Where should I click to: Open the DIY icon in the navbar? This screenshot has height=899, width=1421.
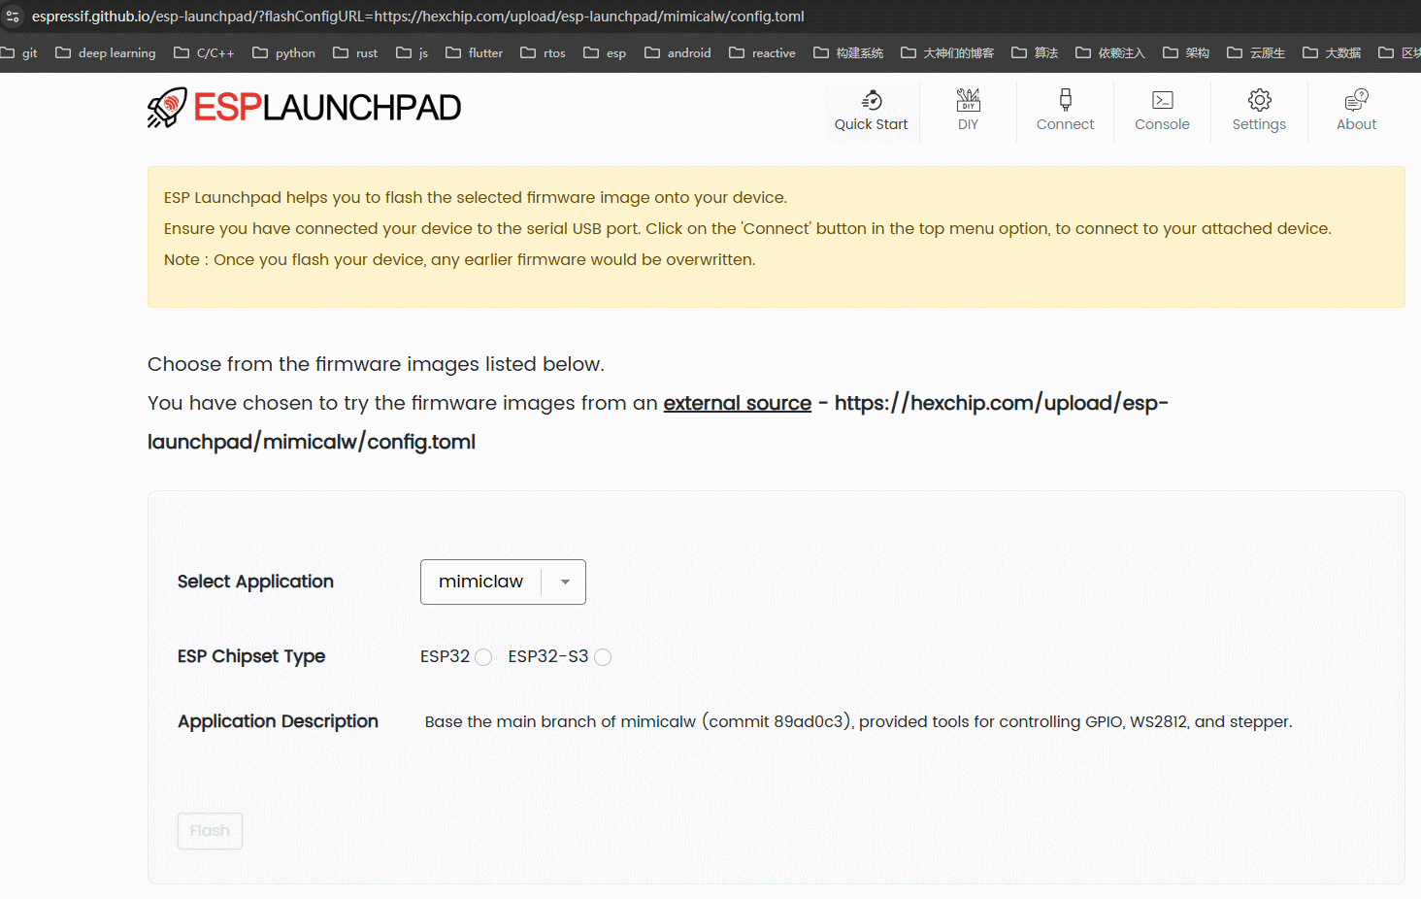(968, 100)
